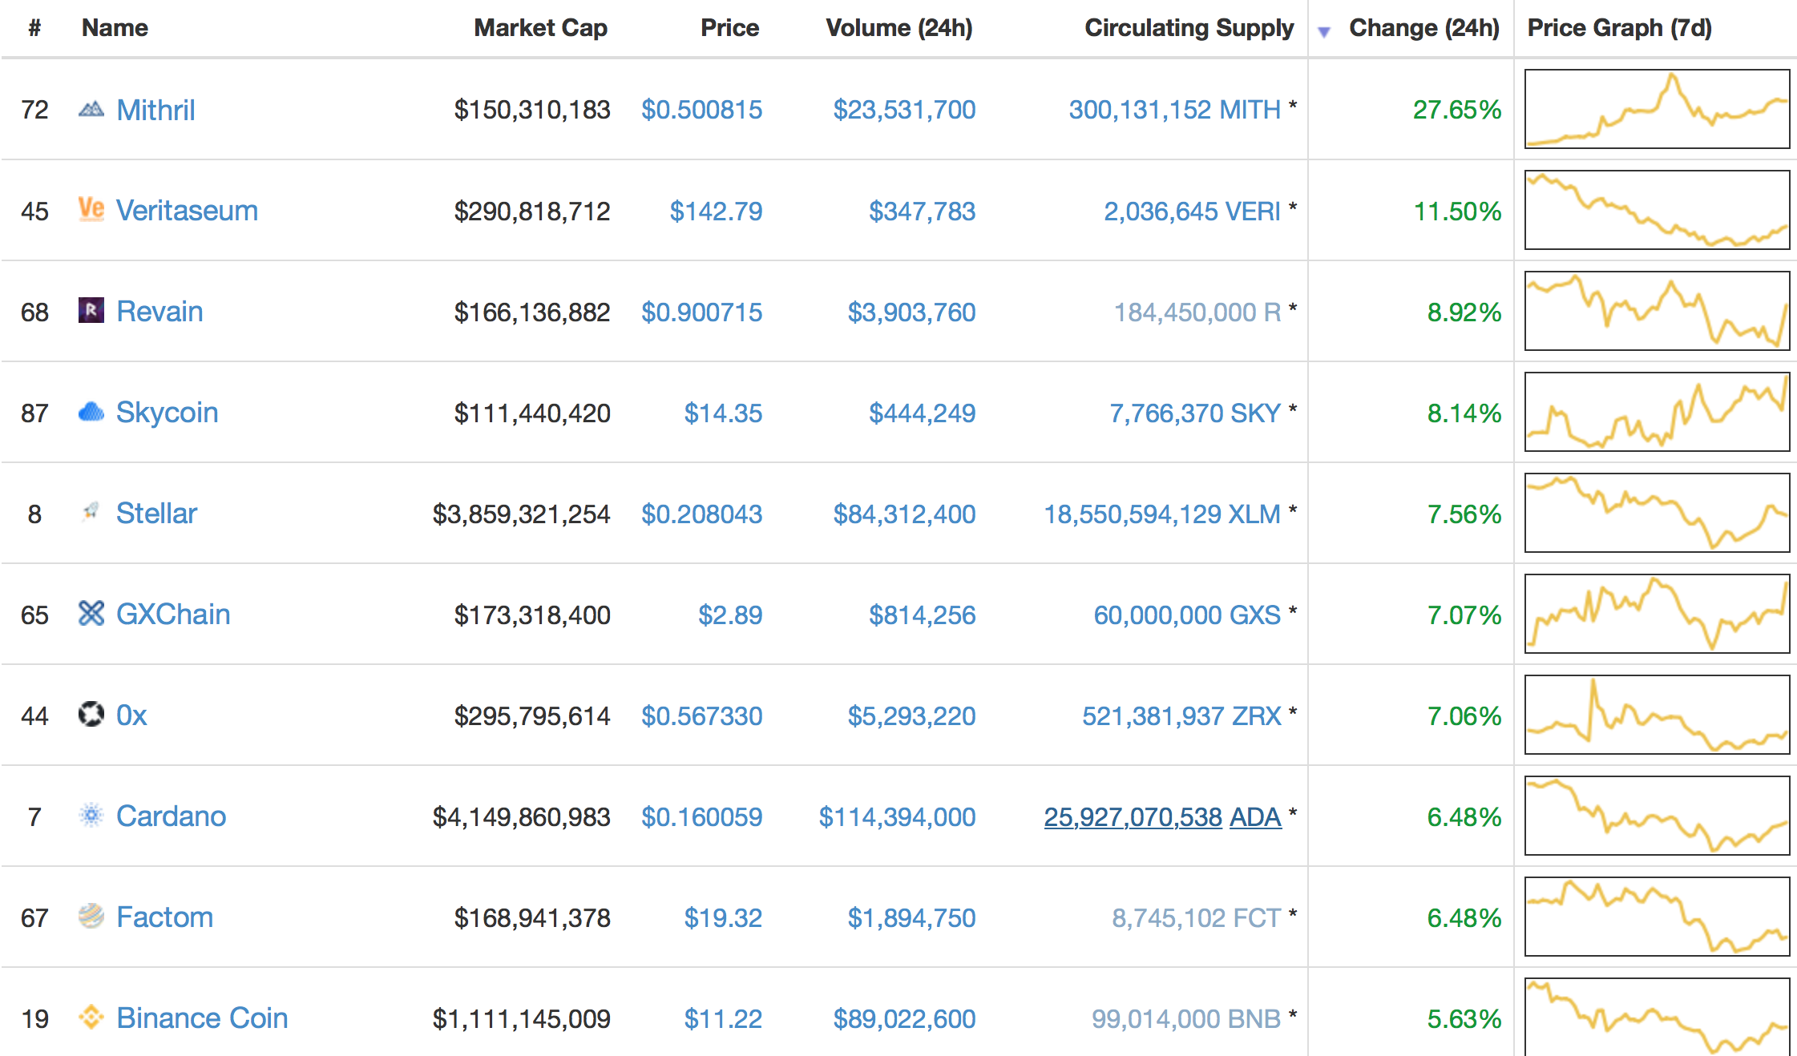Open Mithril 7-day price graph thumbnail
The image size is (1797, 1056).
pos(1657,108)
